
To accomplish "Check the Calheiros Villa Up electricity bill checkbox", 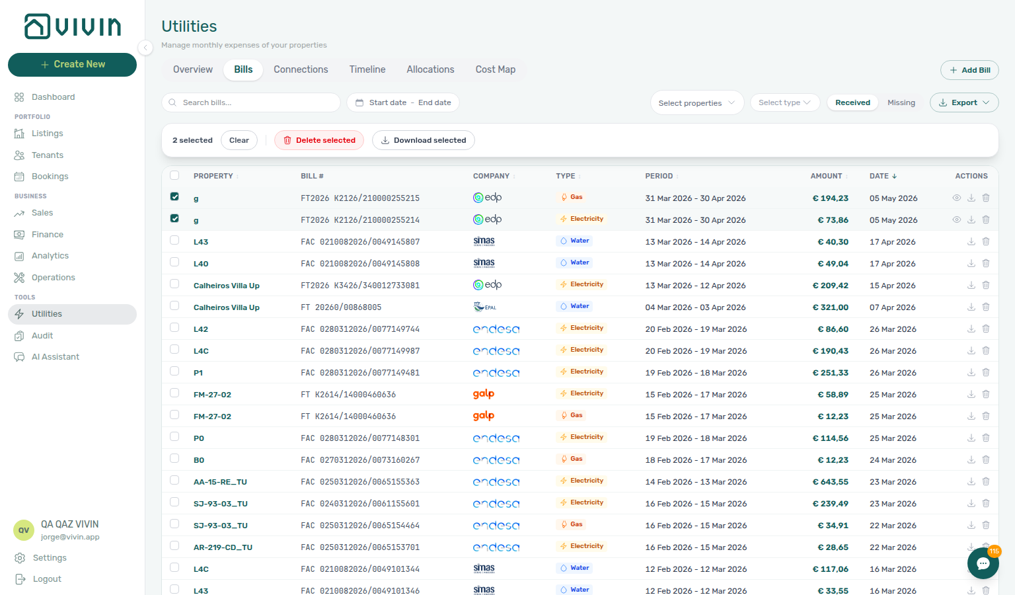I will pos(174,284).
